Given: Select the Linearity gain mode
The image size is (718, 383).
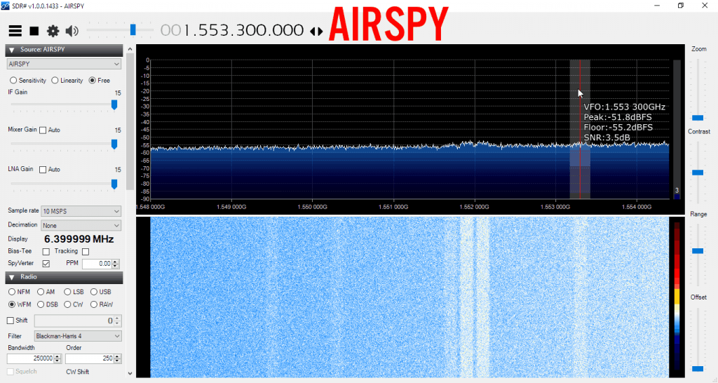Looking at the screenshot, I should pyautogui.click(x=55, y=81).
